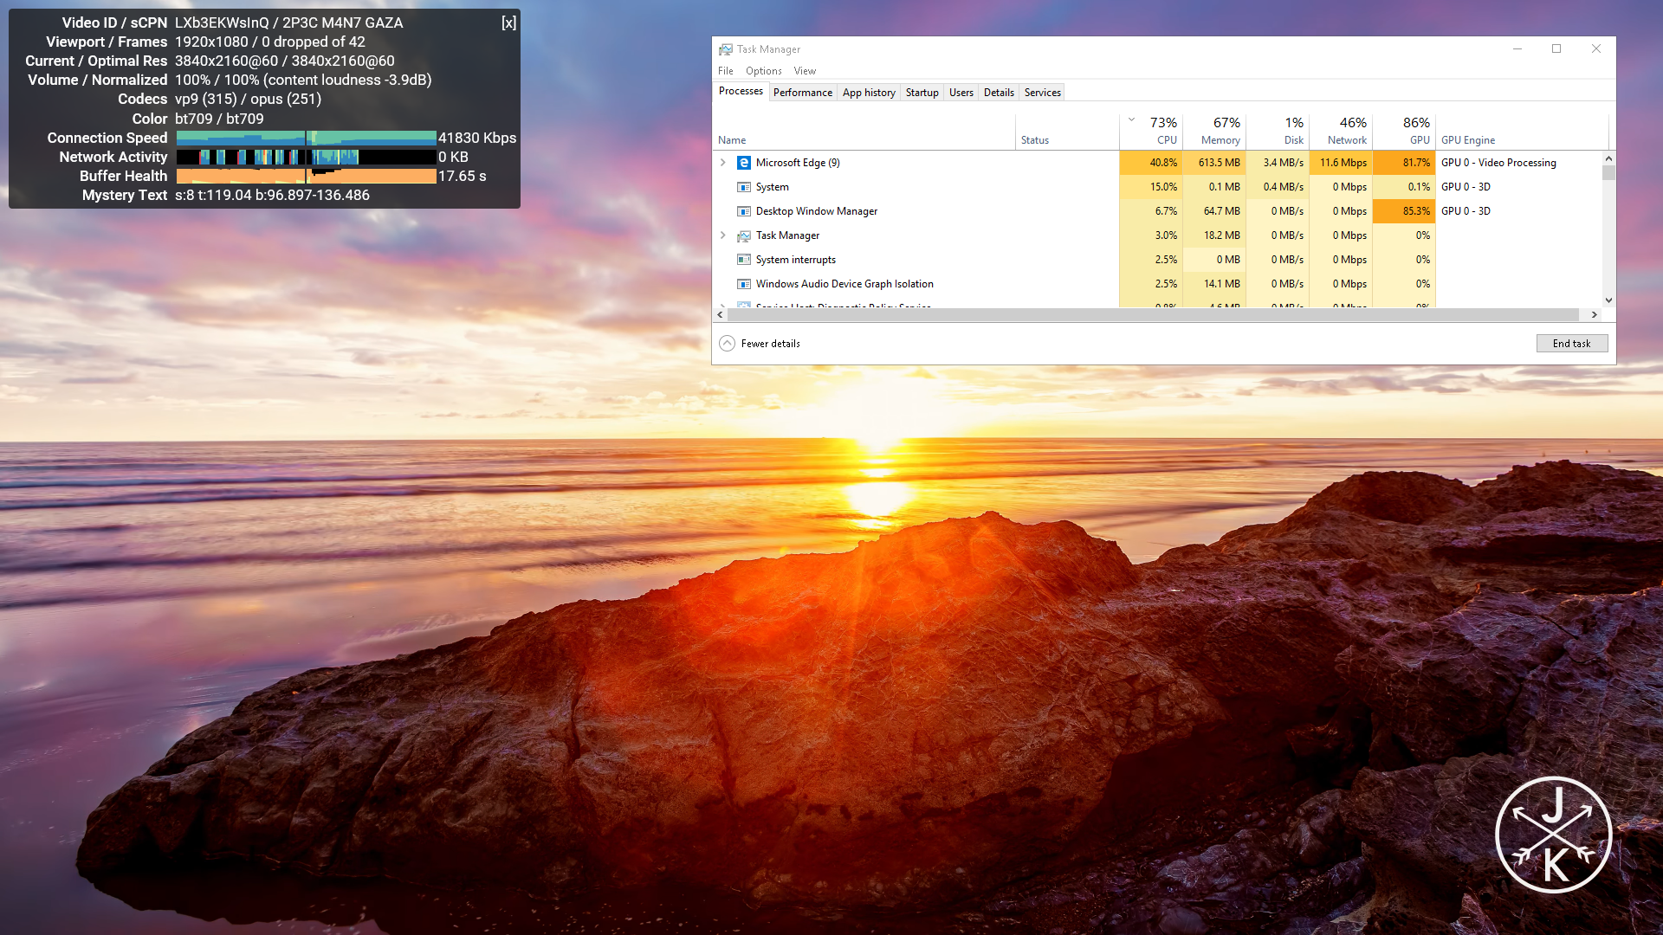The image size is (1663, 935).
Task: Expand the Task Manager process group
Action: (x=723, y=235)
